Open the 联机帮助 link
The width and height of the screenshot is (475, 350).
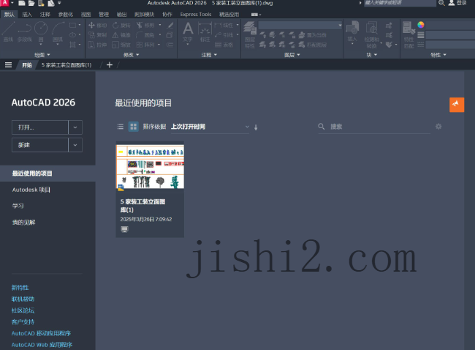(x=23, y=299)
